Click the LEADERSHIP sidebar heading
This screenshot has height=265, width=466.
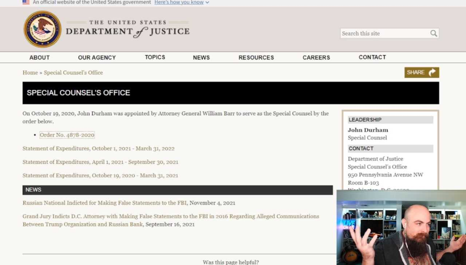pyautogui.click(x=391, y=120)
